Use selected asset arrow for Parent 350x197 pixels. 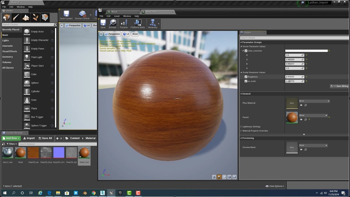(301, 120)
